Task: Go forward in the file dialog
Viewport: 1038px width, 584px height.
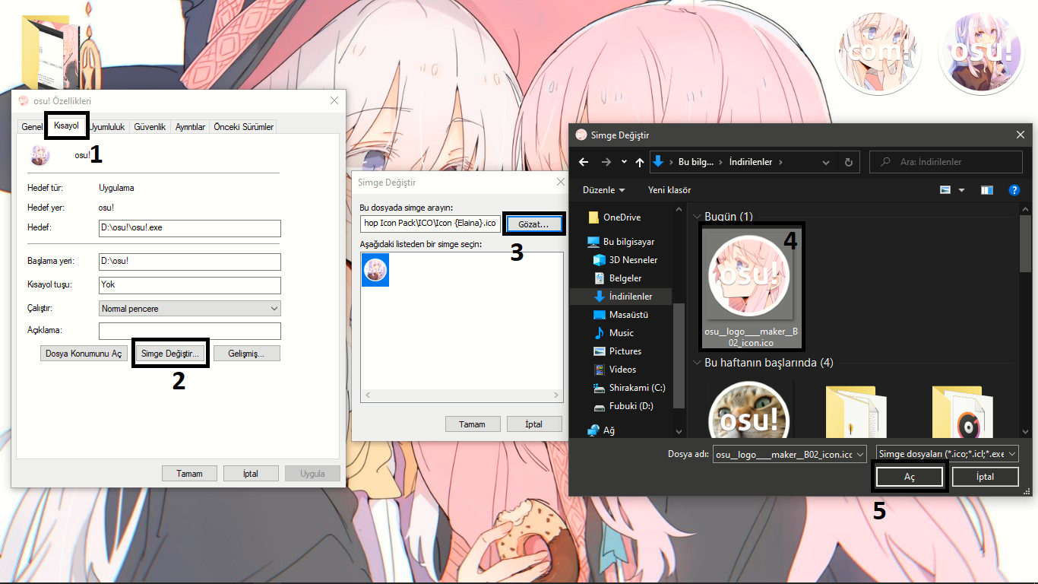Action: click(606, 162)
